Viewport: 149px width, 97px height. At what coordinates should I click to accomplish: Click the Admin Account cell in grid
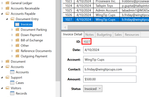[106, 10]
